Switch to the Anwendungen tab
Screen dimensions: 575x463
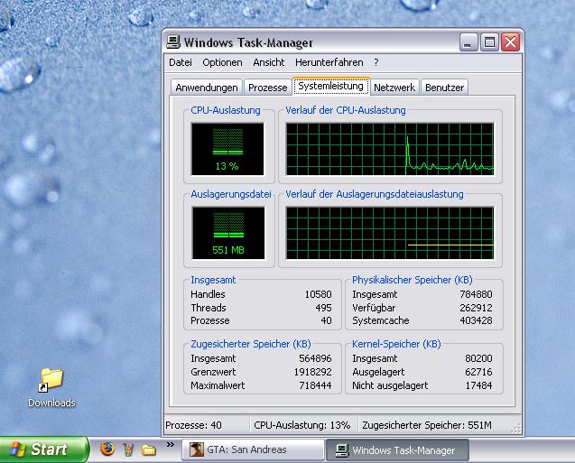[x=207, y=88]
